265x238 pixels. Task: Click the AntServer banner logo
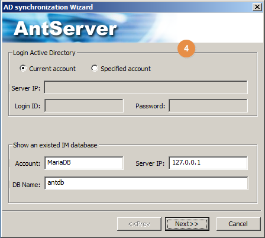[x=65, y=28]
